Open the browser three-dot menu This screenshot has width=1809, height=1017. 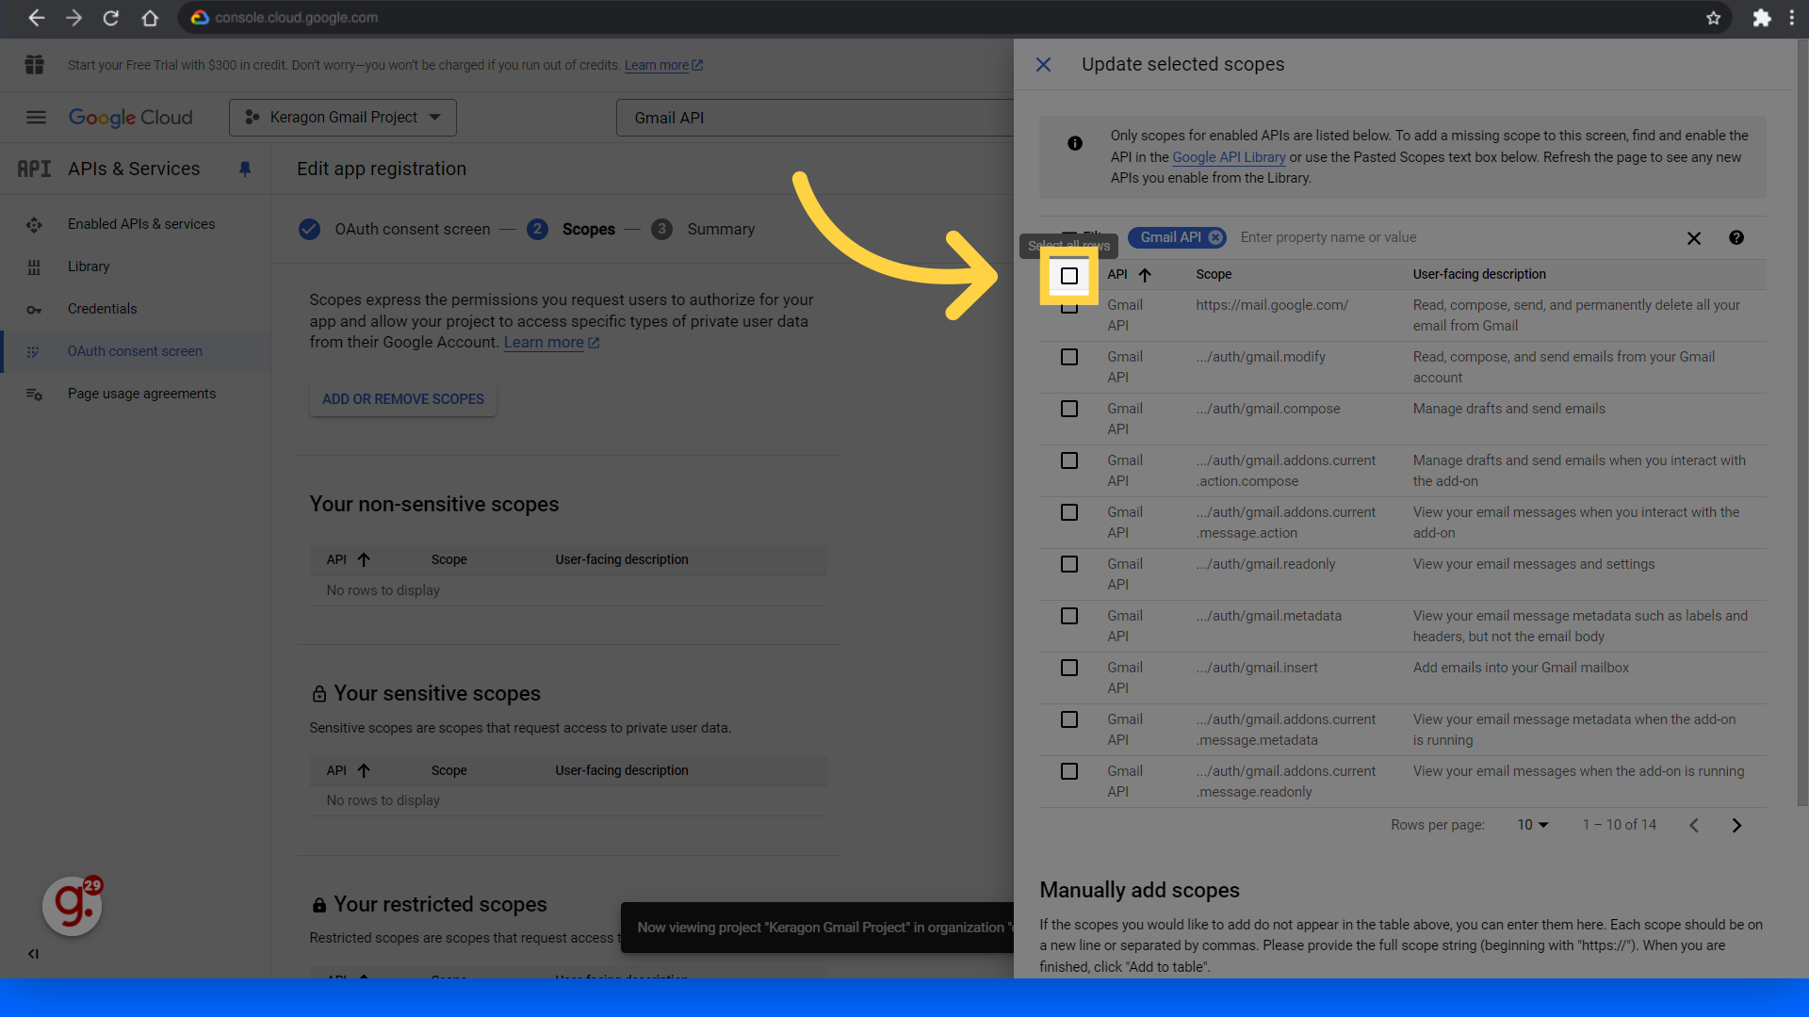[x=1791, y=18]
